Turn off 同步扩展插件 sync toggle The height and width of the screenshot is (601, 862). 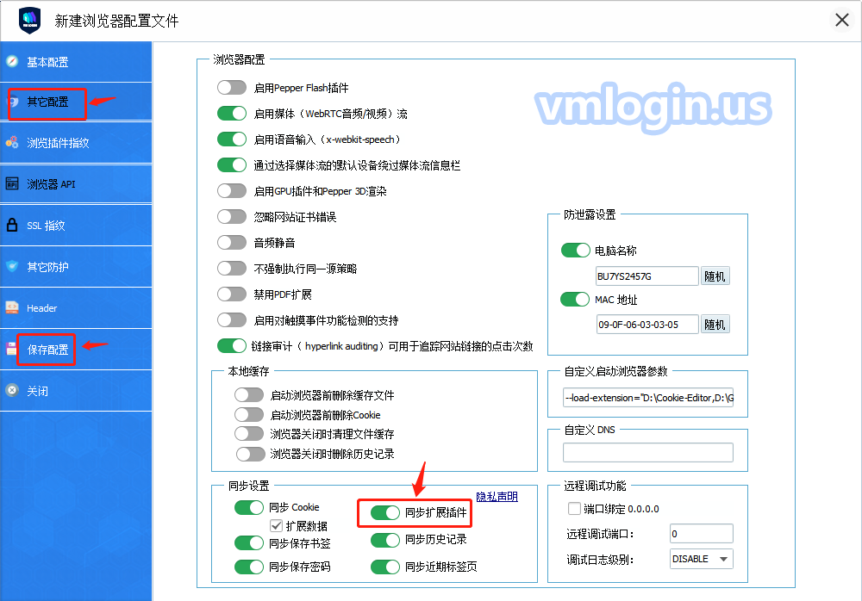pyautogui.click(x=385, y=513)
